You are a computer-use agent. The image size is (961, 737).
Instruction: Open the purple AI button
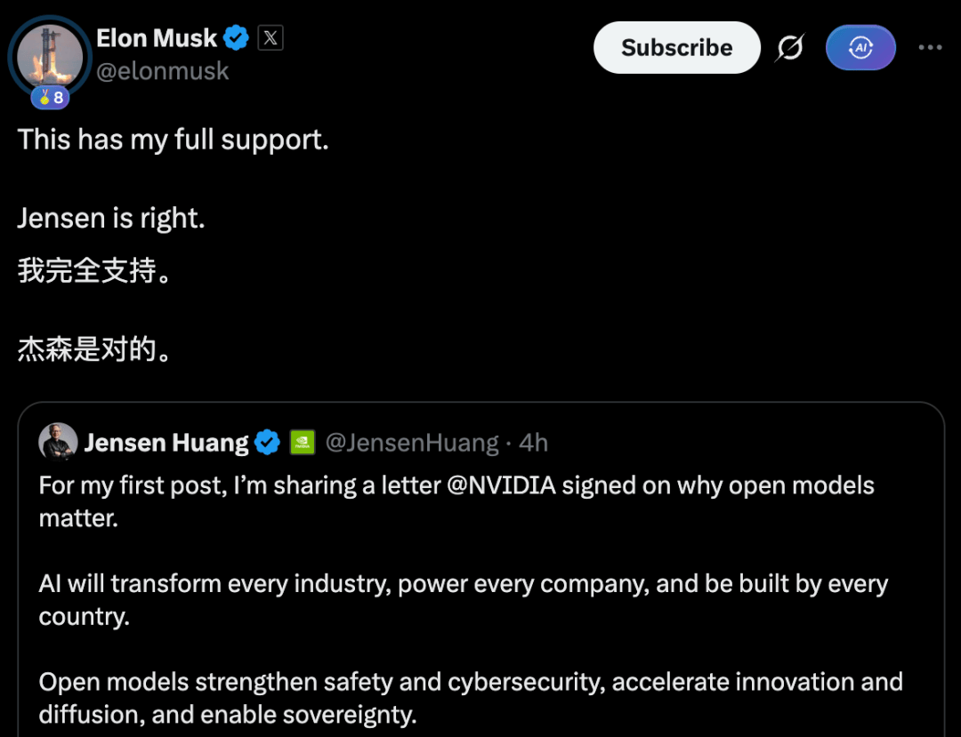[x=860, y=48]
